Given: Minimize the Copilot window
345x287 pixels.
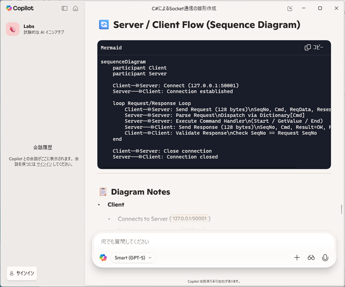Looking at the screenshot, I should [304, 8].
